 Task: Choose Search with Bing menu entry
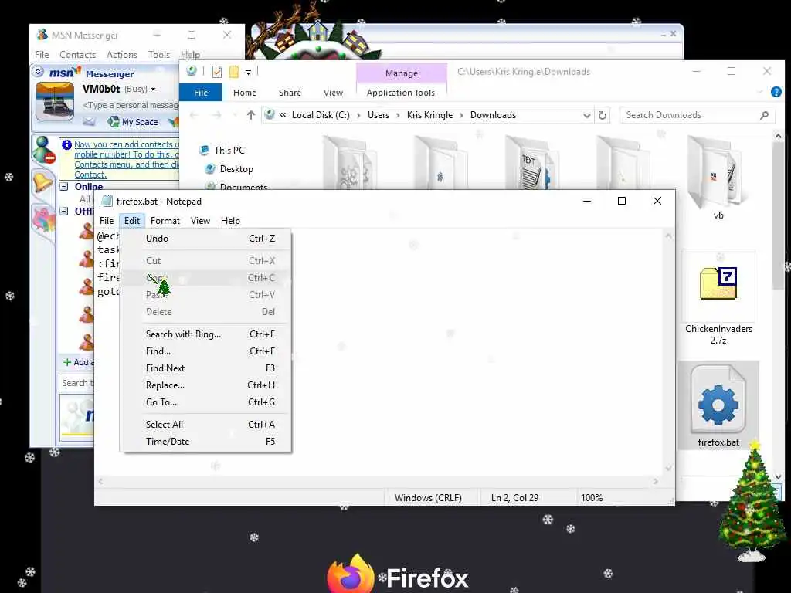205,334
